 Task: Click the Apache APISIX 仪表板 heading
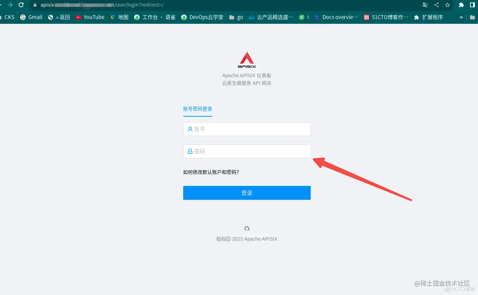pyautogui.click(x=247, y=75)
